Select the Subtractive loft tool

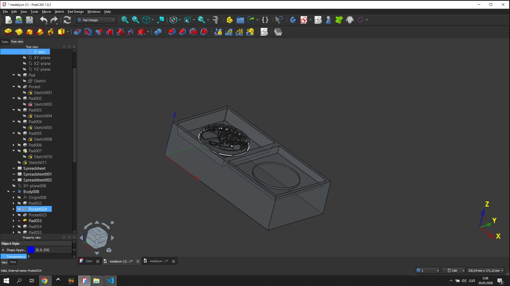pos(110,32)
